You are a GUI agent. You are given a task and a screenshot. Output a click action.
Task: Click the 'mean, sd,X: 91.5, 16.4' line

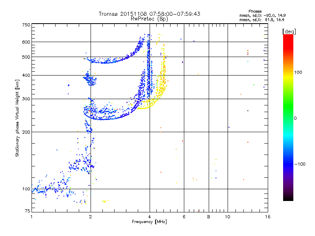coord(262,20)
